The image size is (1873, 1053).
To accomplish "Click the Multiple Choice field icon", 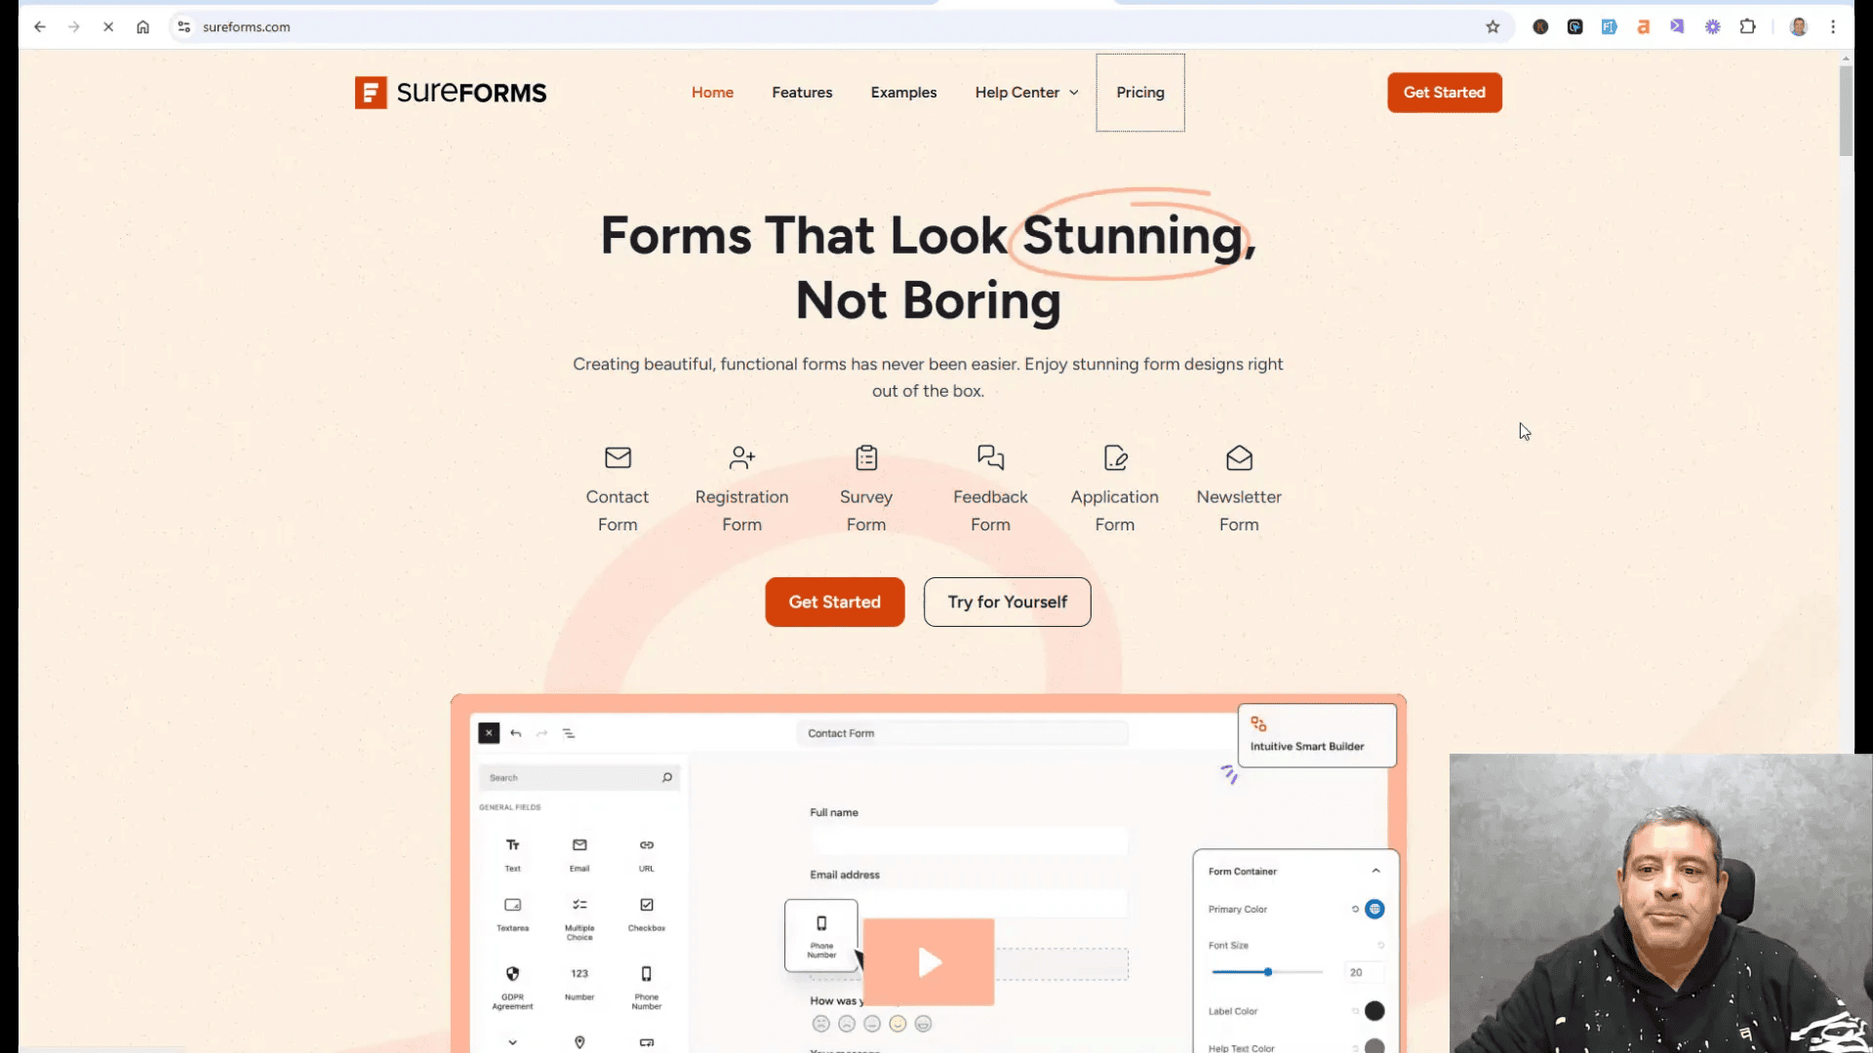I will coord(578,905).
